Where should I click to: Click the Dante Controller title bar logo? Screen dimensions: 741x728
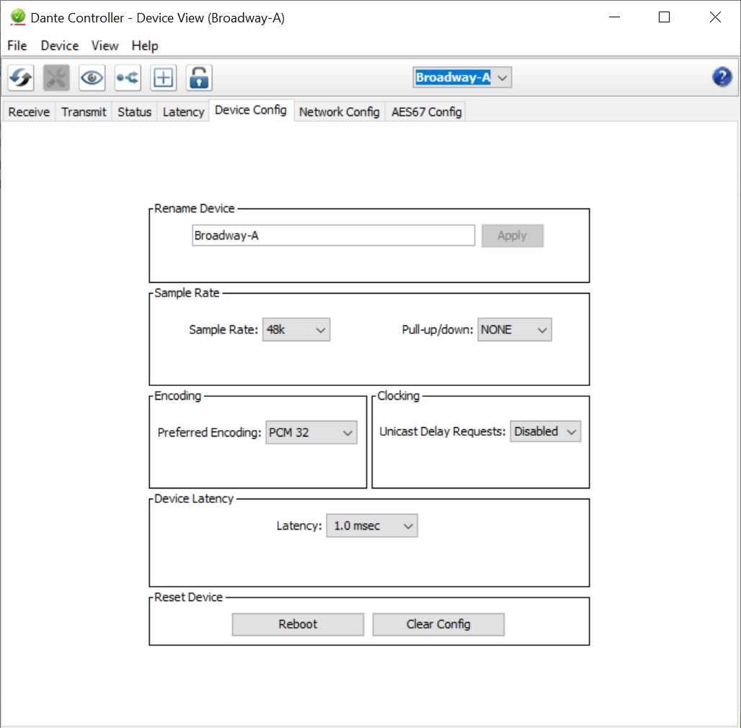(x=18, y=17)
